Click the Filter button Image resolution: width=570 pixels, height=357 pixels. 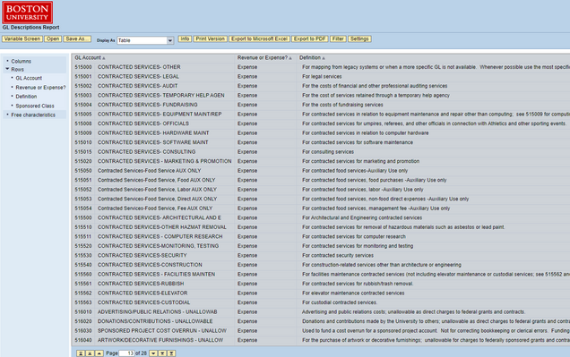coord(338,38)
